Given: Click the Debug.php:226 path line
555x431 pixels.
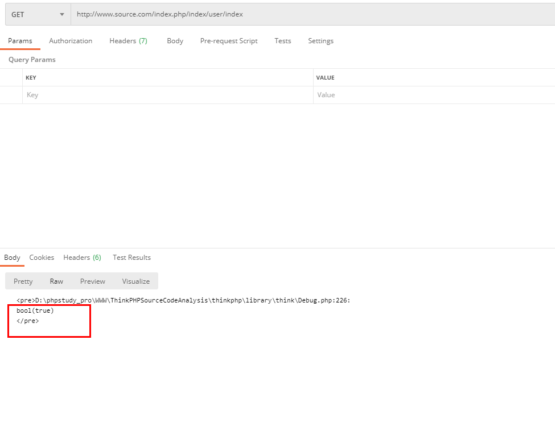Looking at the screenshot, I should (183, 301).
